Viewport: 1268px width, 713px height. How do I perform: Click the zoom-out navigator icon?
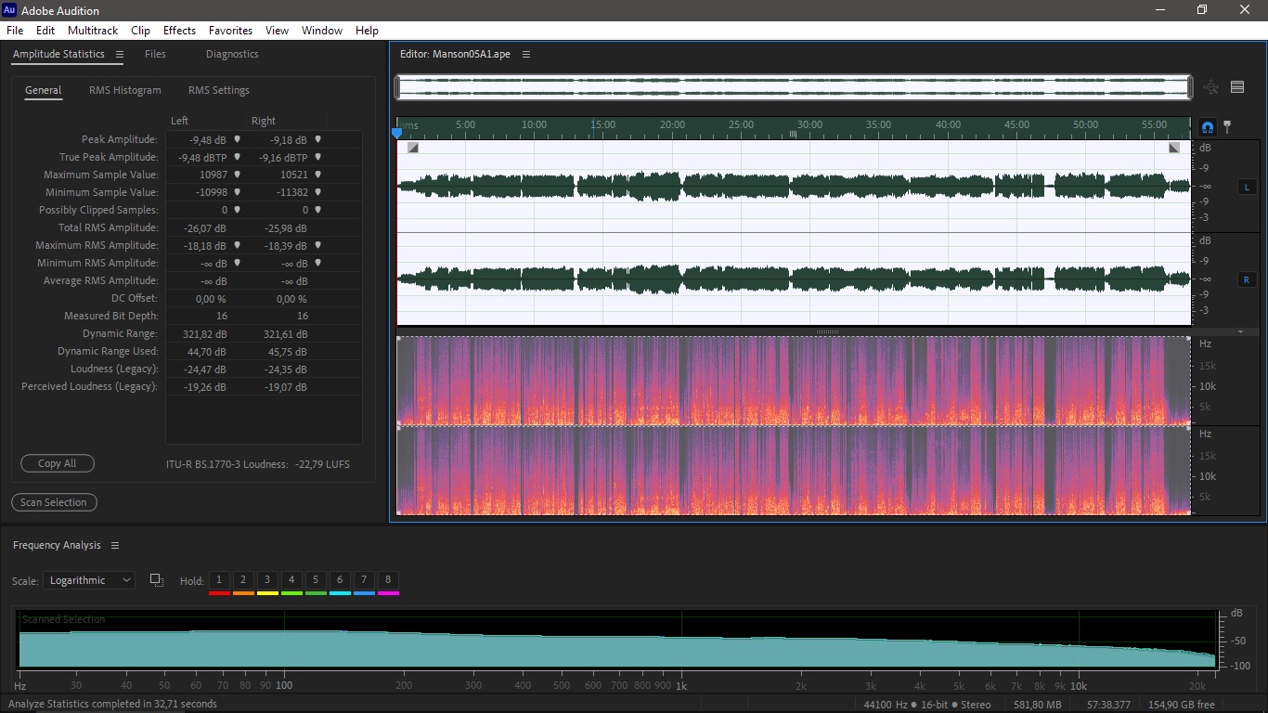[1210, 87]
